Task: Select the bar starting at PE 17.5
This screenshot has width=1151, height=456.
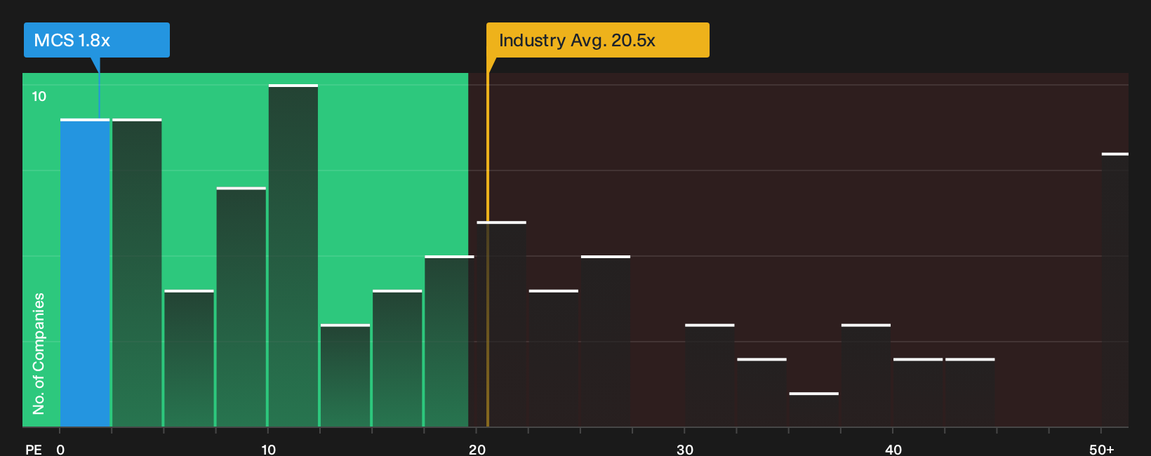Action: (x=449, y=341)
